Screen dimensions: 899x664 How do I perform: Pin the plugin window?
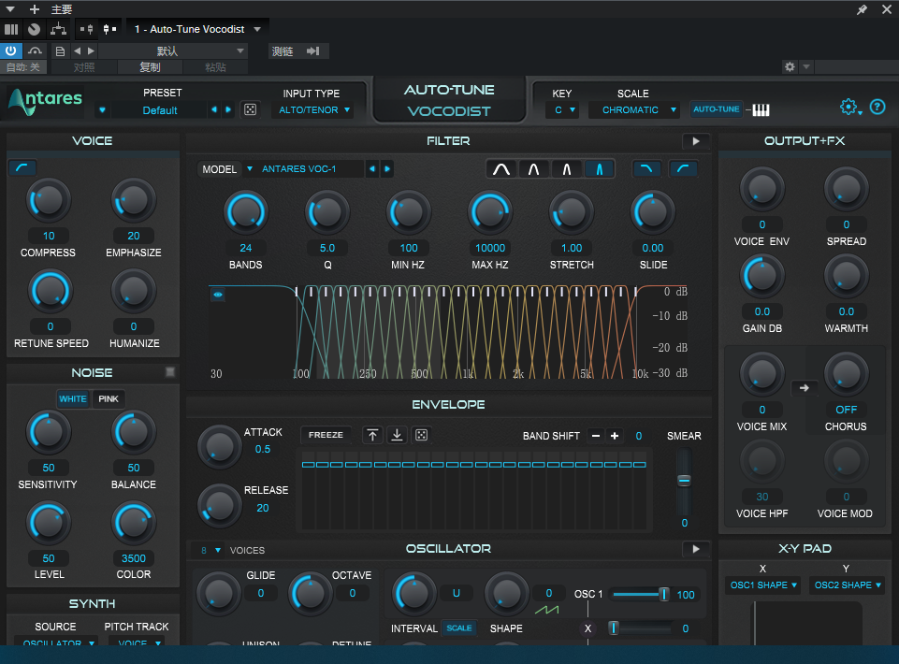point(862,9)
